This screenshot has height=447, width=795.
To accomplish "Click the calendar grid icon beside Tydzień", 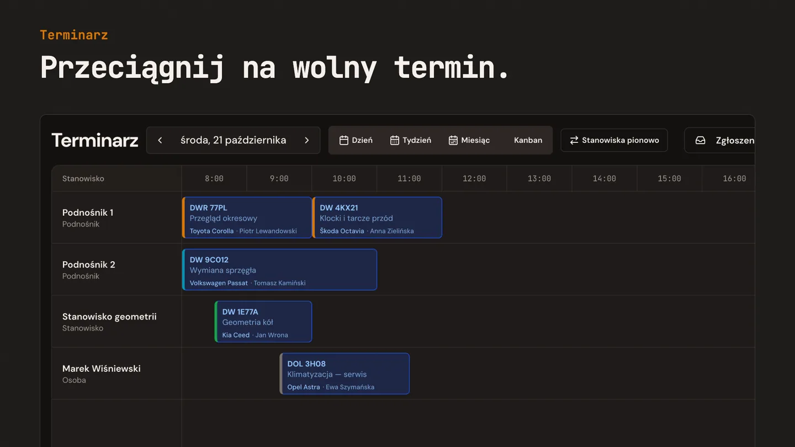I will click(x=394, y=140).
